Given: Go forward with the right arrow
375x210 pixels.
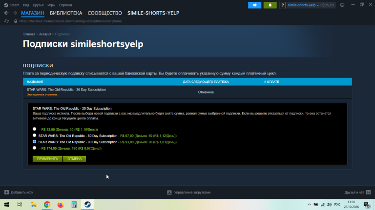Looking at the screenshot, I should click(15, 13).
